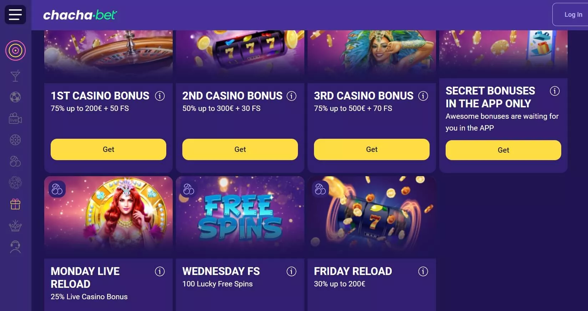The width and height of the screenshot is (588, 311).
Task: Show info for Wednesday FS
Action: [x=292, y=271]
